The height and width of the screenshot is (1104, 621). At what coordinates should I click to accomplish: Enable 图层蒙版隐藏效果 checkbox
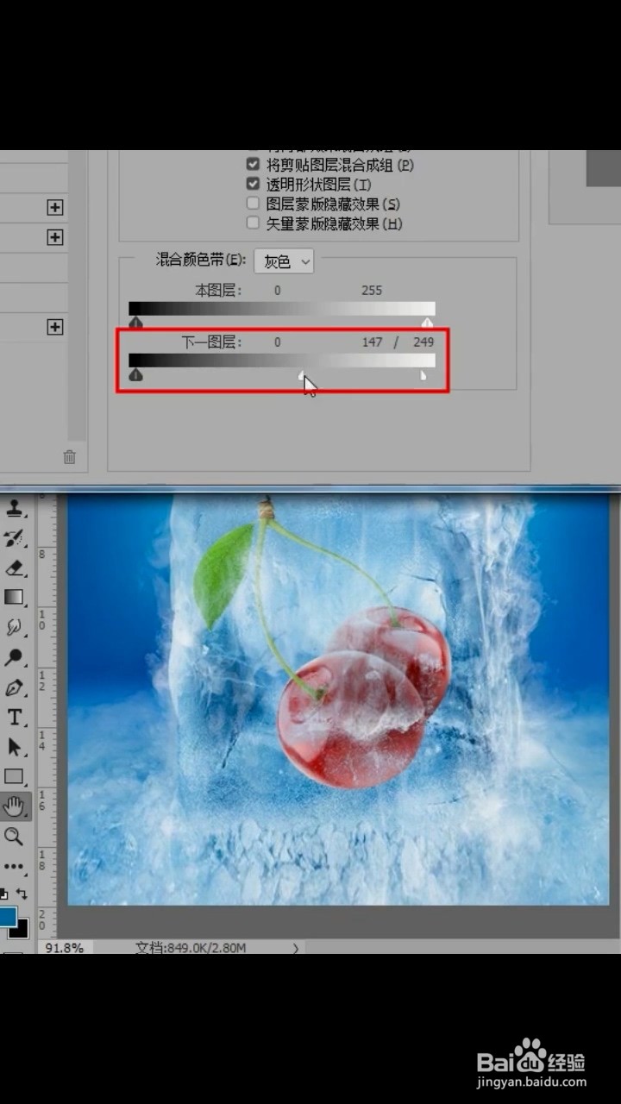click(x=253, y=204)
